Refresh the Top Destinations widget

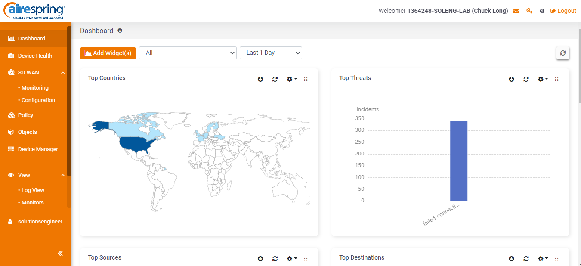point(526,259)
